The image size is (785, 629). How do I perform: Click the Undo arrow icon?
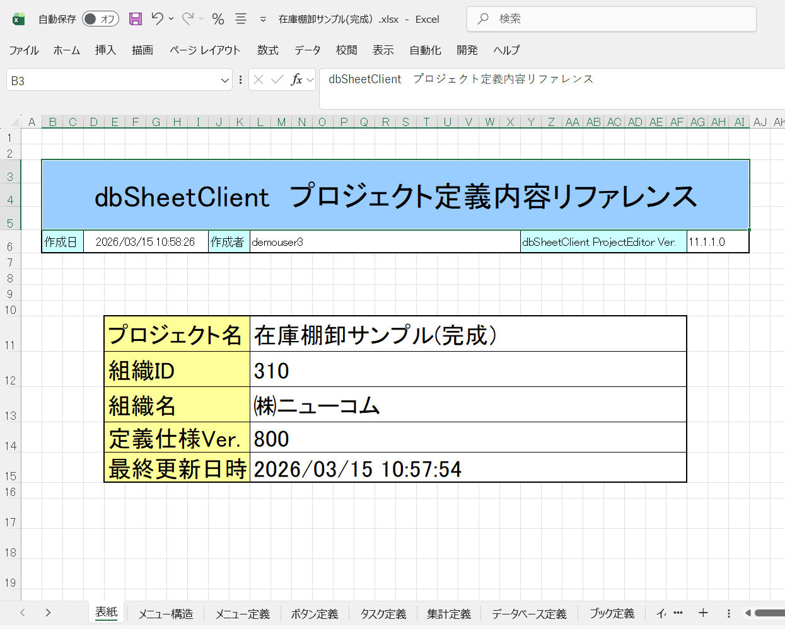[x=157, y=19]
